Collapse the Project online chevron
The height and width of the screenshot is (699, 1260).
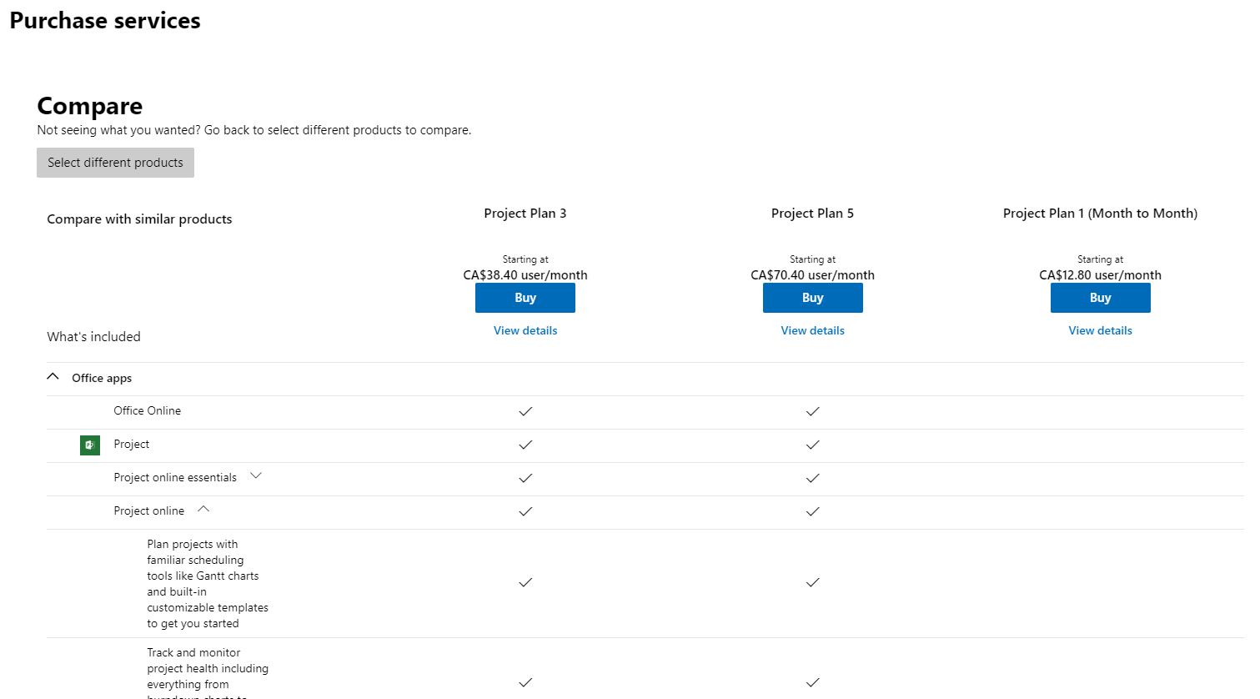tap(203, 510)
